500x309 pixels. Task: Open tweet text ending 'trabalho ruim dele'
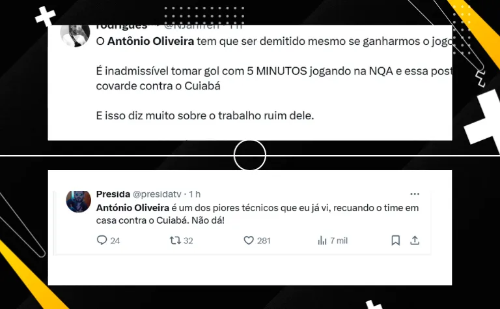[205, 115]
